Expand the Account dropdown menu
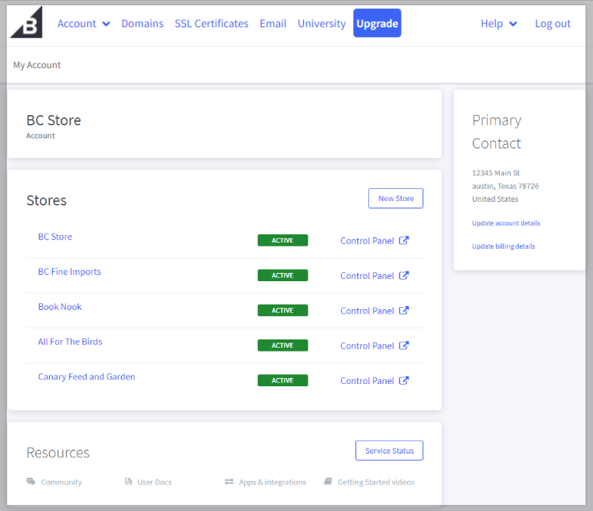The width and height of the screenshot is (593, 511). tap(83, 23)
